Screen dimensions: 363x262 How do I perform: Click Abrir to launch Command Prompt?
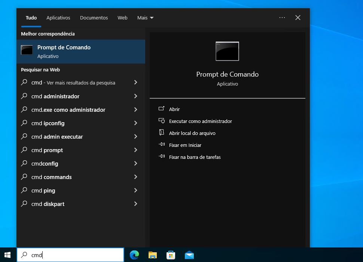[174, 109]
